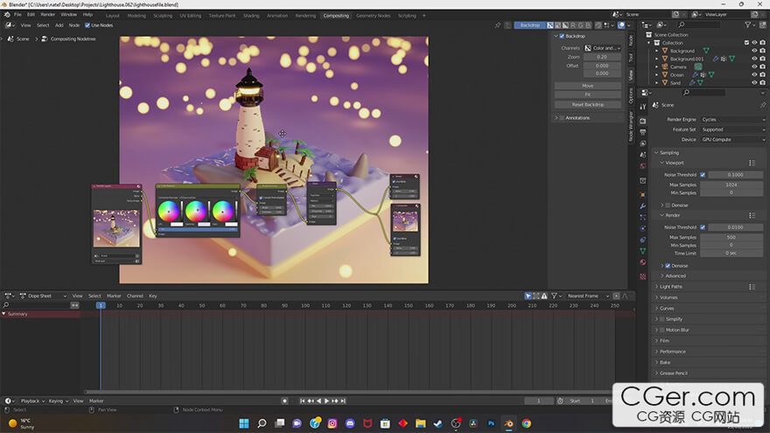Play the animation forward
This screenshot has height=433, width=770.
[327, 402]
